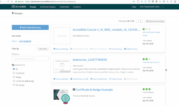The width and height of the screenshot is (179, 106).
Task: Click greyed Delete Group for testcourse
Action: pyautogui.click(x=131, y=79)
